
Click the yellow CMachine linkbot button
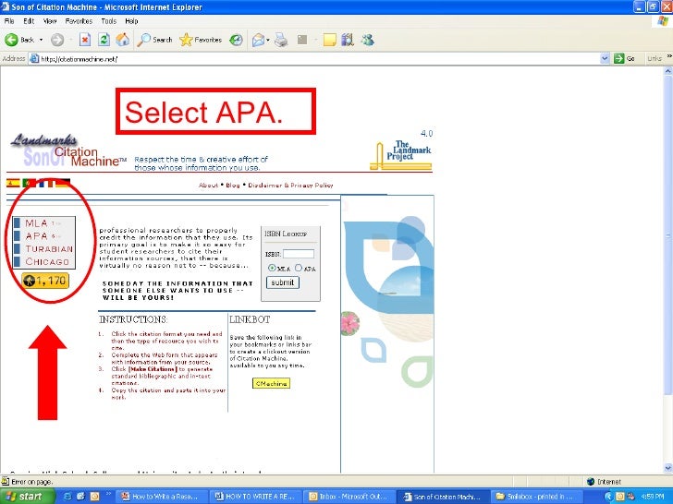coord(271,384)
